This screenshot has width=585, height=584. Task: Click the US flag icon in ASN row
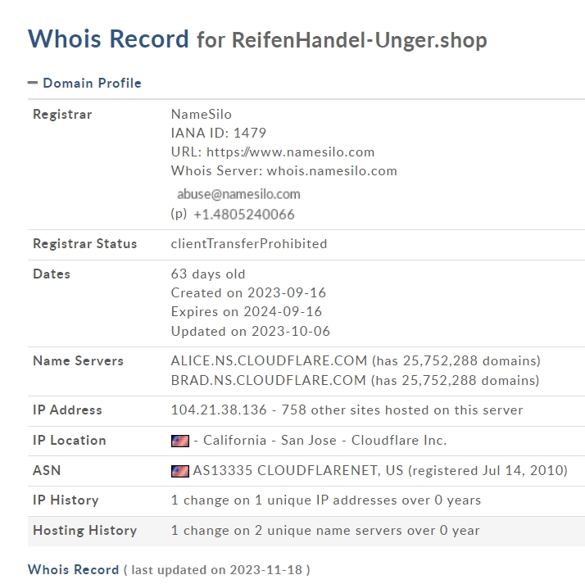179,471
